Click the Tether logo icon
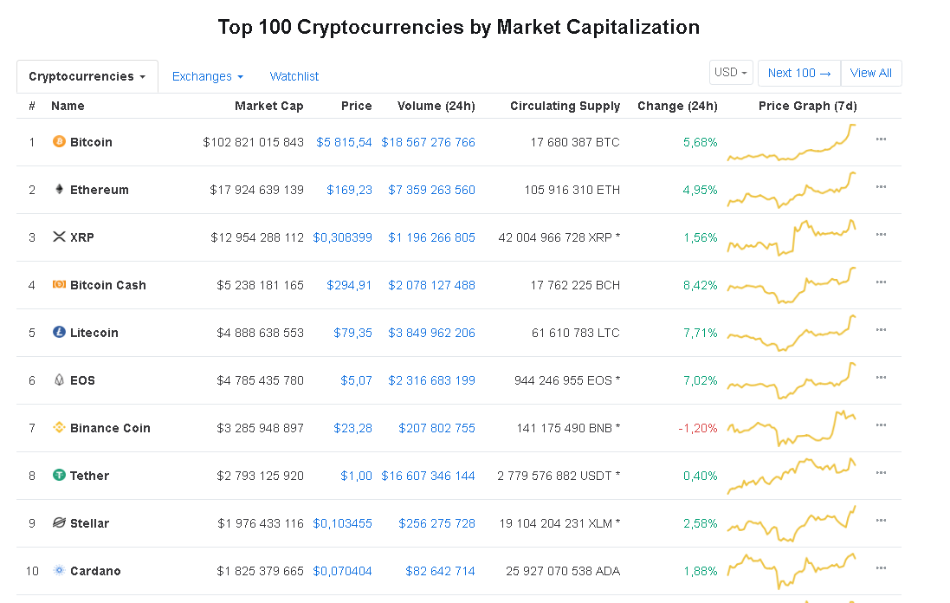Image resolution: width=950 pixels, height=603 pixels. pos(59,476)
